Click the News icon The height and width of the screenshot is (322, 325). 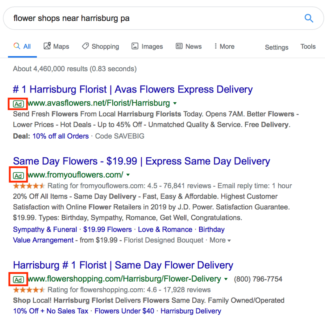(179, 46)
